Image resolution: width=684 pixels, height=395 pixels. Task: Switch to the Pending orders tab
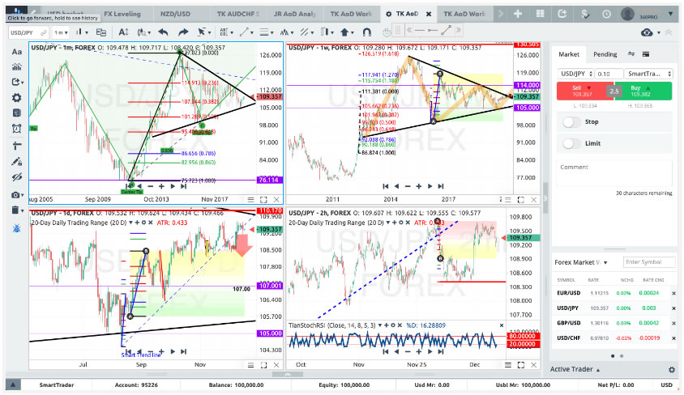pos(605,54)
